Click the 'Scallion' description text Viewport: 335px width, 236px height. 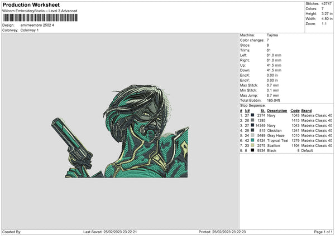pyautogui.click(x=274, y=145)
